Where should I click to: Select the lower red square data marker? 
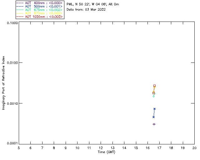coord(153,93)
